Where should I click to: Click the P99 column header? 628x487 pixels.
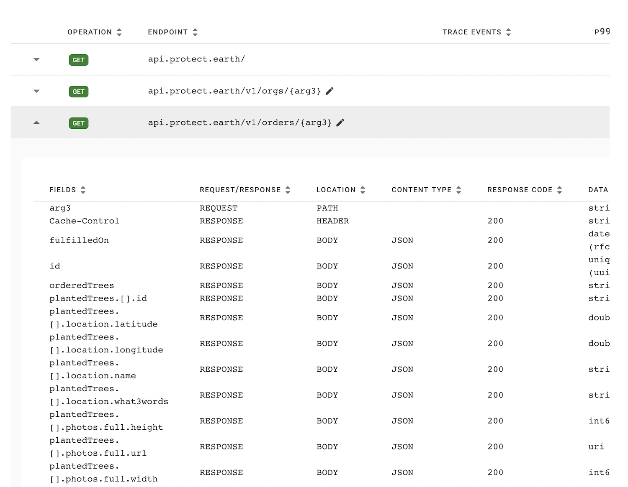click(x=602, y=32)
